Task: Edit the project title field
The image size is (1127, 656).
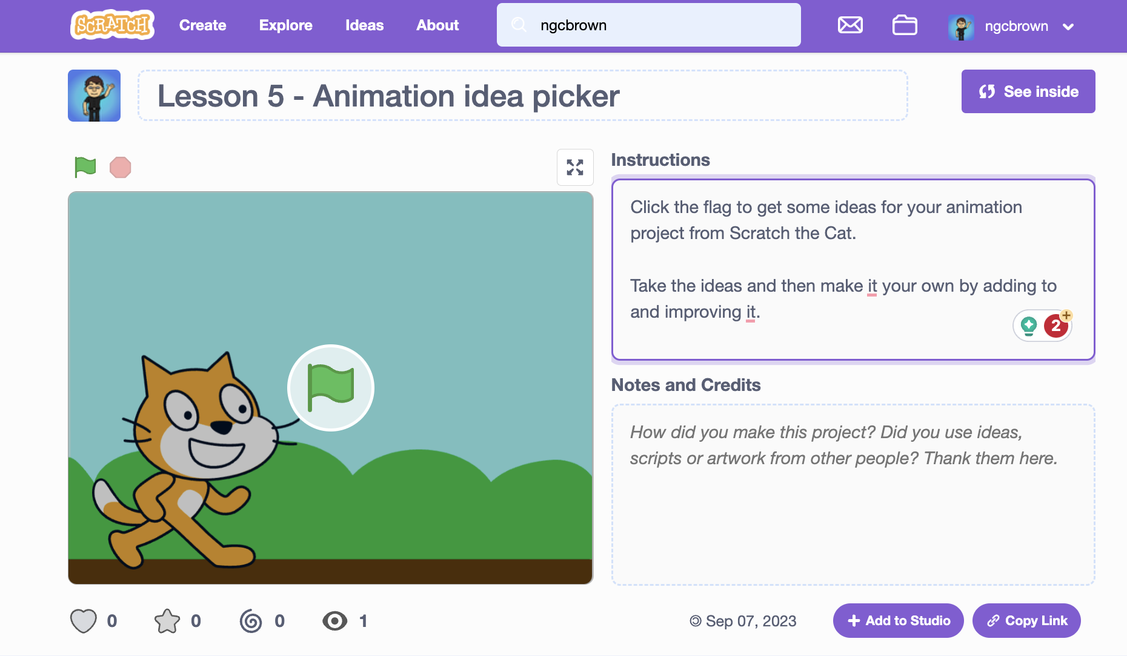Action: click(x=522, y=96)
